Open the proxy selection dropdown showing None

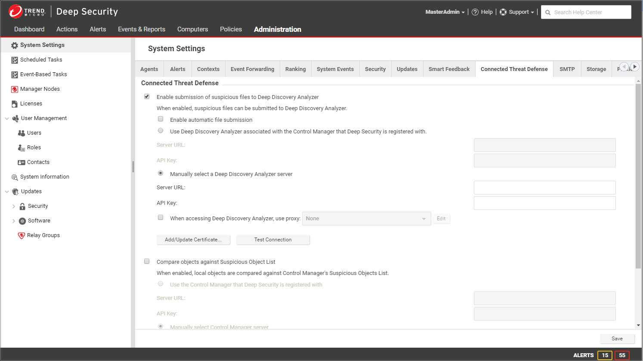[x=366, y=219]
